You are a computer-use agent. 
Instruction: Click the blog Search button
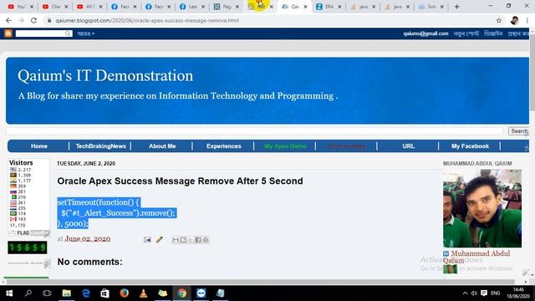(x=518, y=131)
